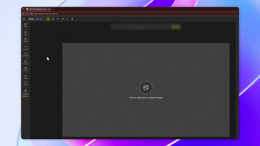Close the Dzine browser tab
260x146 pixels.
(49, 9)
